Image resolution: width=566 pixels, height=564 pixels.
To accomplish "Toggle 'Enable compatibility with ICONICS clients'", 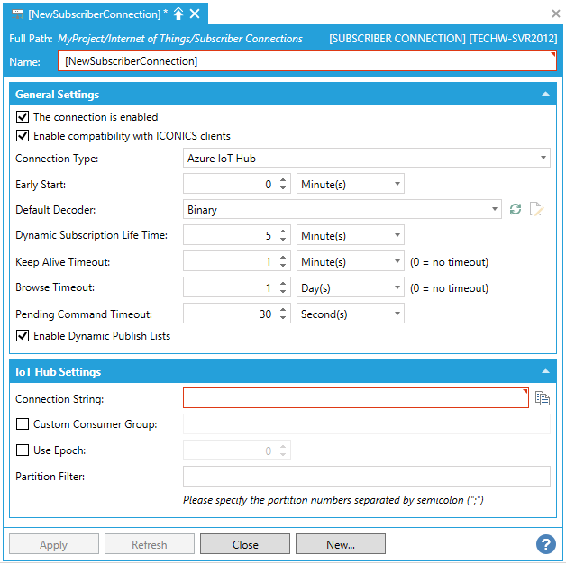I will (23, 136).
